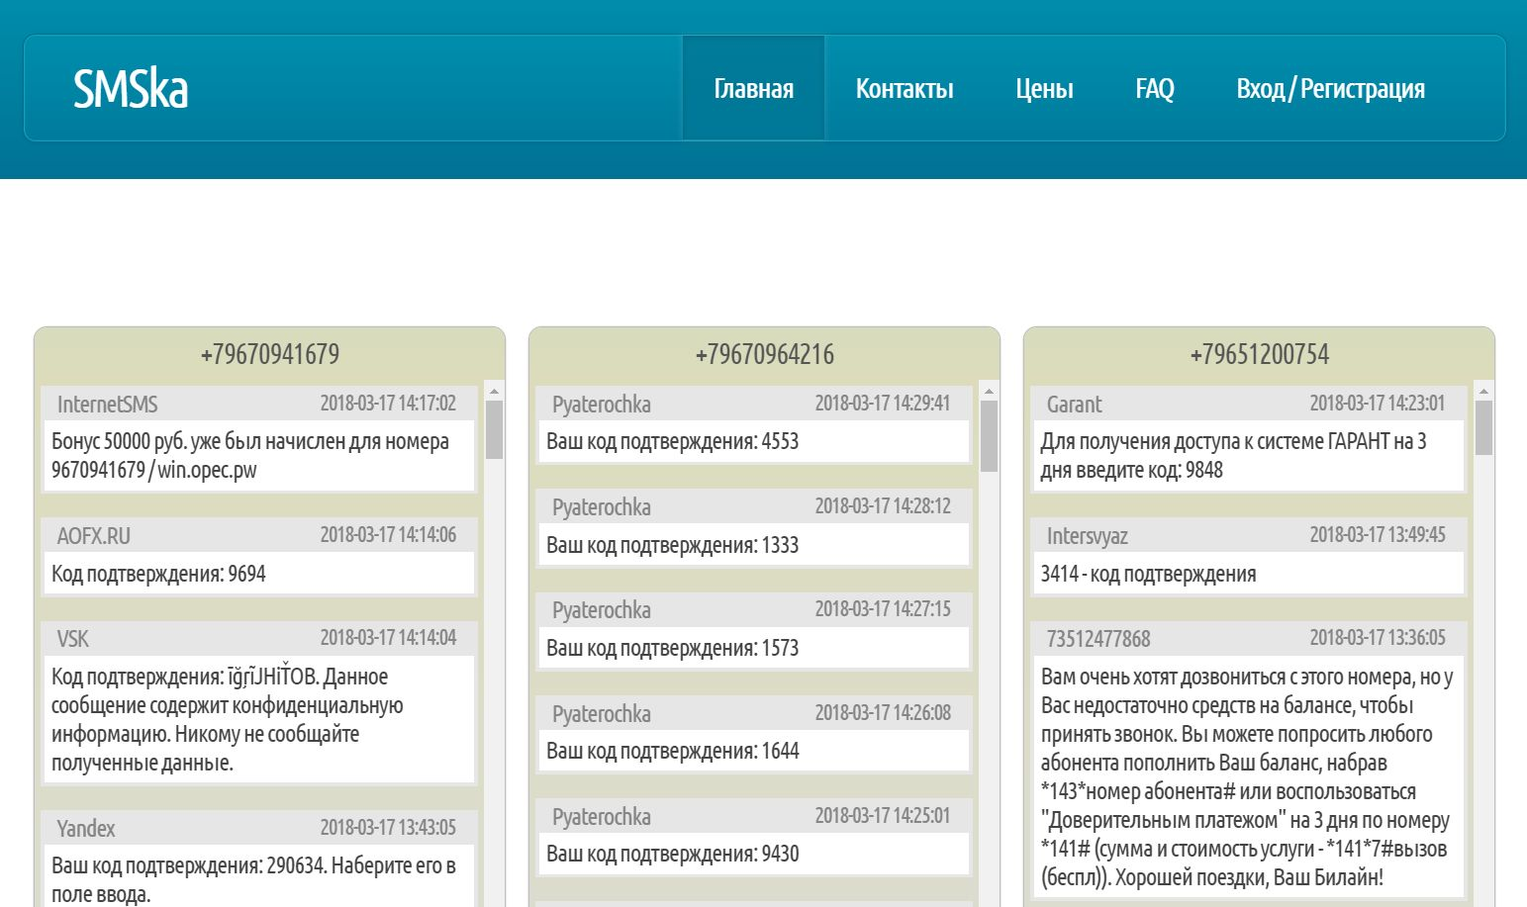
Task: Click the Билайн insufficient balance message text
Action: [1248, 776]
